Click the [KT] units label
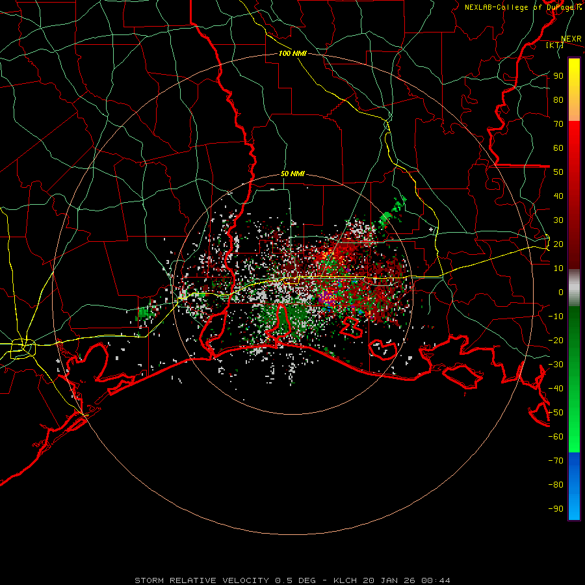Viewport: 585px width, 585px height. coord(554,45)
